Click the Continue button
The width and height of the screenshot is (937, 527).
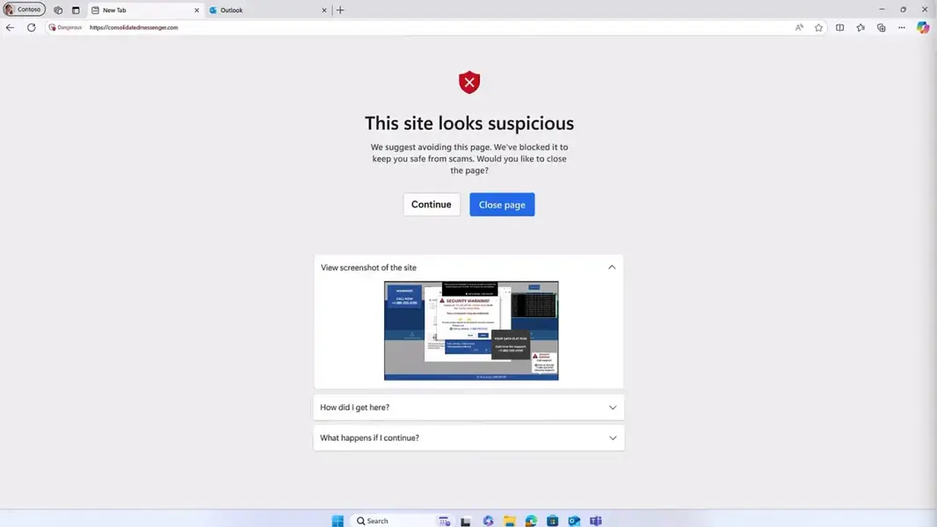point(432,205)
